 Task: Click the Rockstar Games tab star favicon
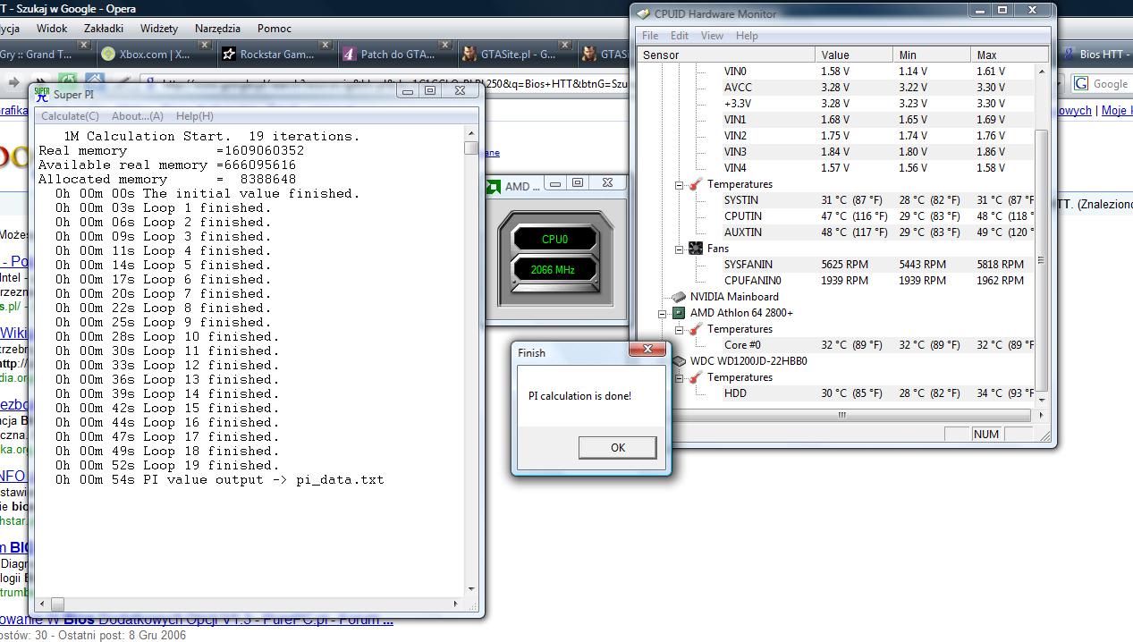coord(229,55)
